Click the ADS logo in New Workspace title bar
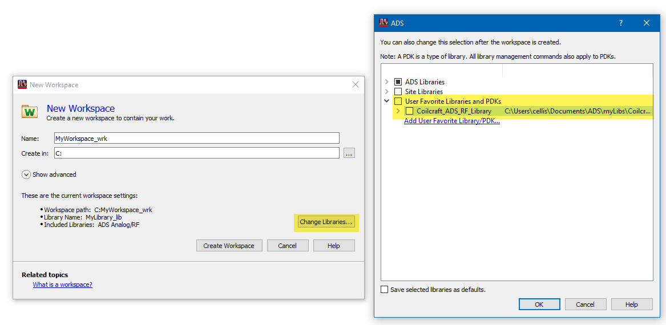Viewport: 666px width, 325px height. point(22,85)
